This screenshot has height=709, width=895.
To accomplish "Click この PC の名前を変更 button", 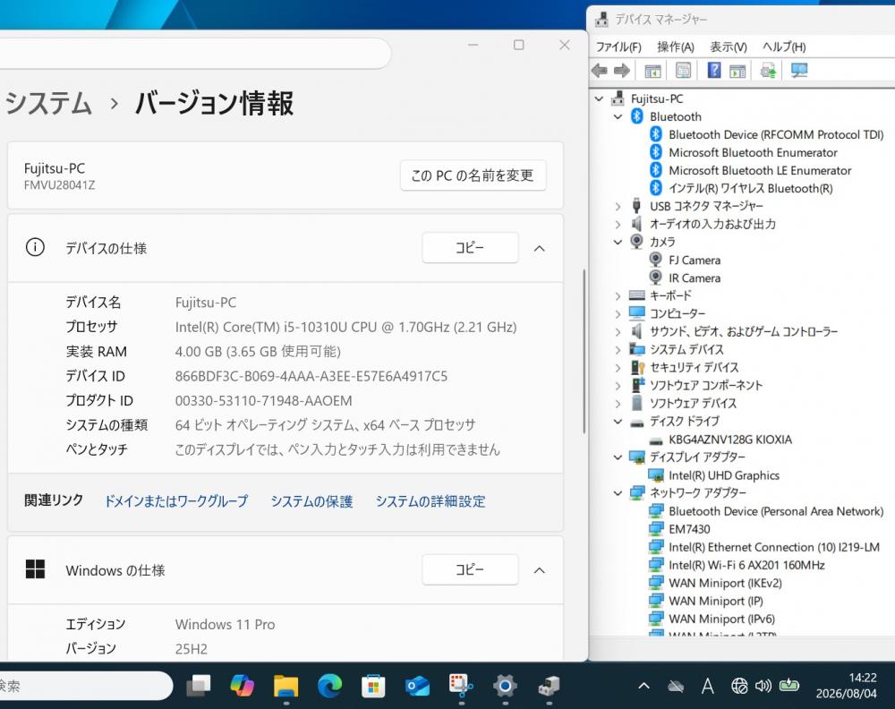I will (473, 175).
